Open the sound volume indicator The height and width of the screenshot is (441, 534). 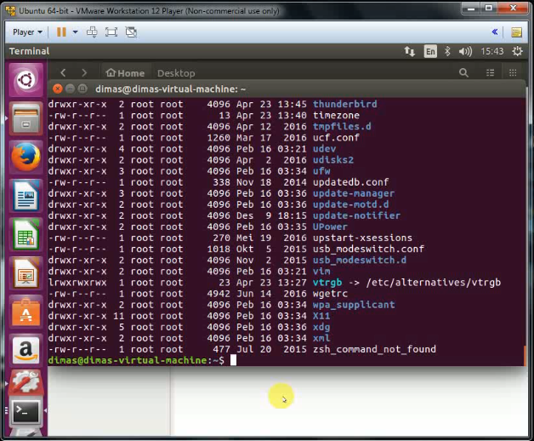pyautogui.click(x=465, y=51)
